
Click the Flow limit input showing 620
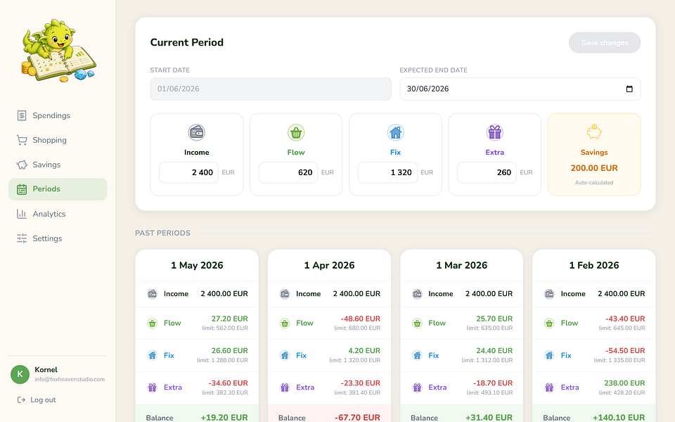coord(288,172)
